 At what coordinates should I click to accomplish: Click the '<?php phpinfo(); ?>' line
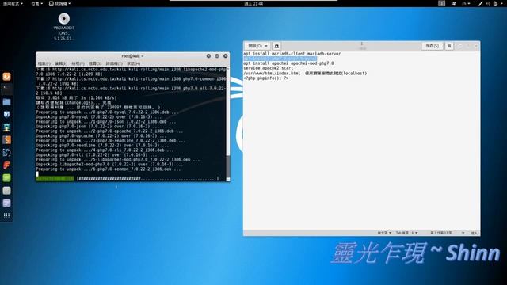coord(265,78)
